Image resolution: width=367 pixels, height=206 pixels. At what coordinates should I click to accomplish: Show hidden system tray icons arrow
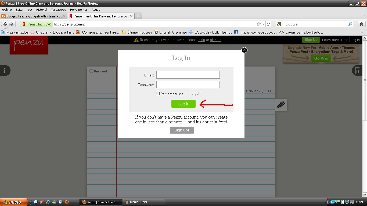point(328,202)
